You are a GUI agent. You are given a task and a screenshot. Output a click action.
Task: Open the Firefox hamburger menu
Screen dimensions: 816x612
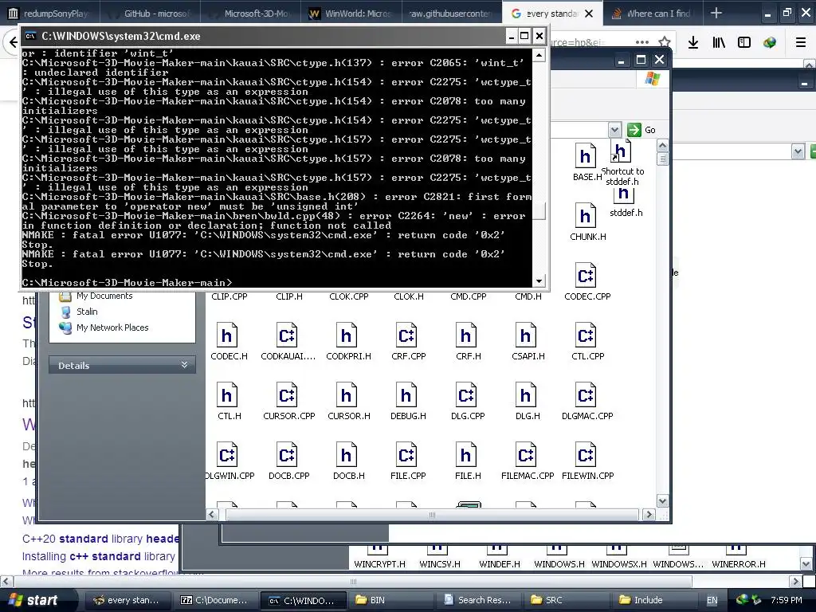[x=801, y=42]
